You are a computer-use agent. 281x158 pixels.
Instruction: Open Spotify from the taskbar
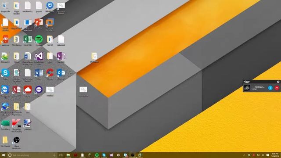point(97,155)
